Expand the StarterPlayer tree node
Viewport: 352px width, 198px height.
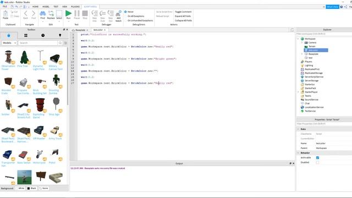pyautogui.click(x=298, y=92)
